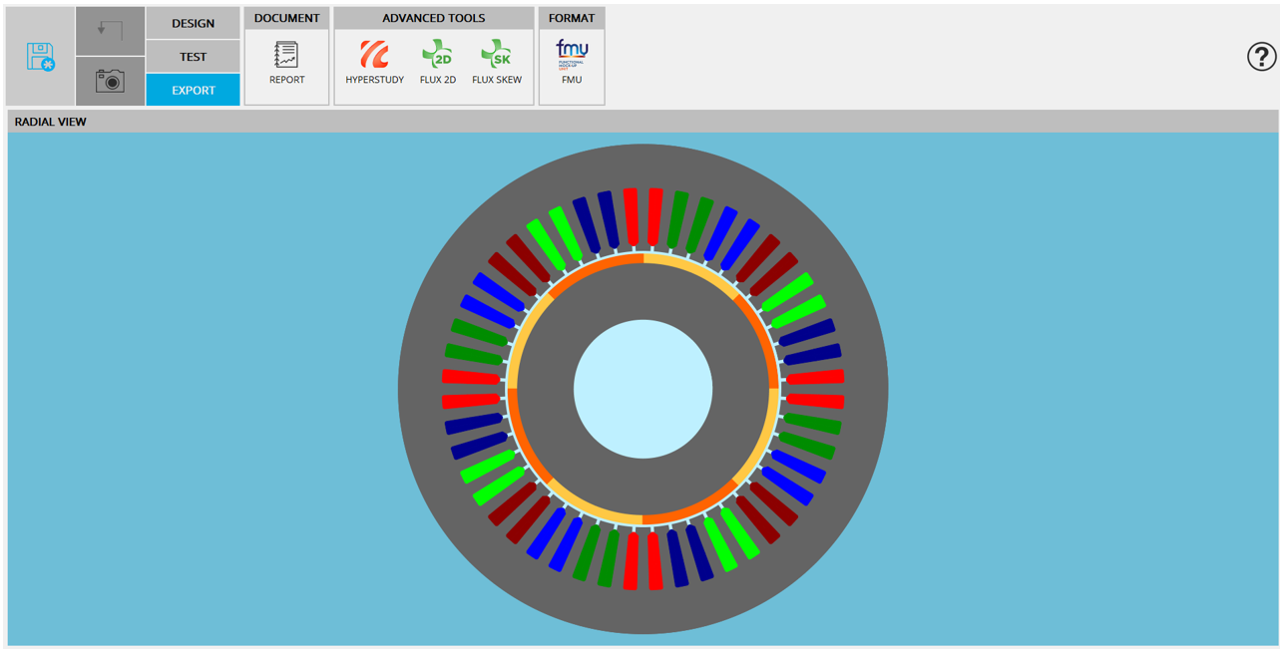Click the save project disk icon
This screenshot has height=653, width=1286.
click(41, 57)
